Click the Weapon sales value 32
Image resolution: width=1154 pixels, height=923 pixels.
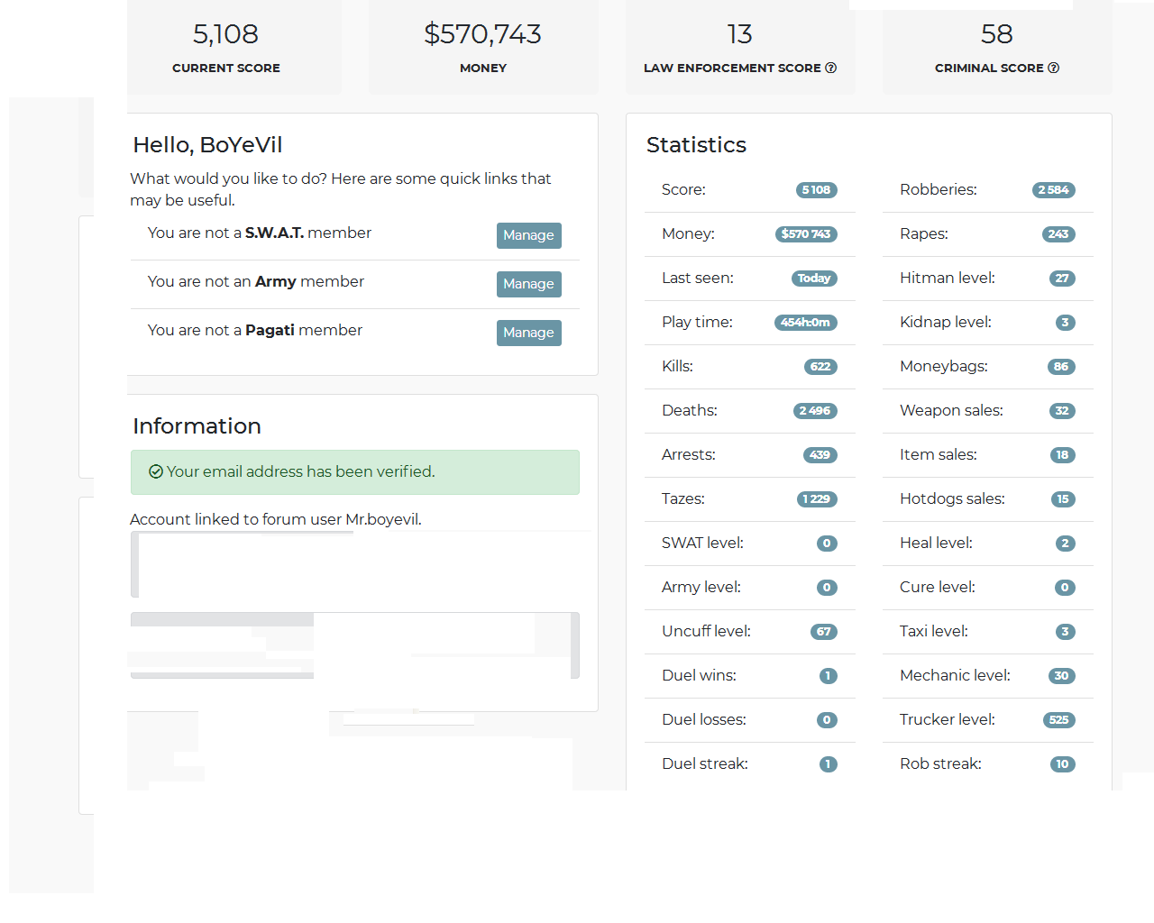(1062, 411)
